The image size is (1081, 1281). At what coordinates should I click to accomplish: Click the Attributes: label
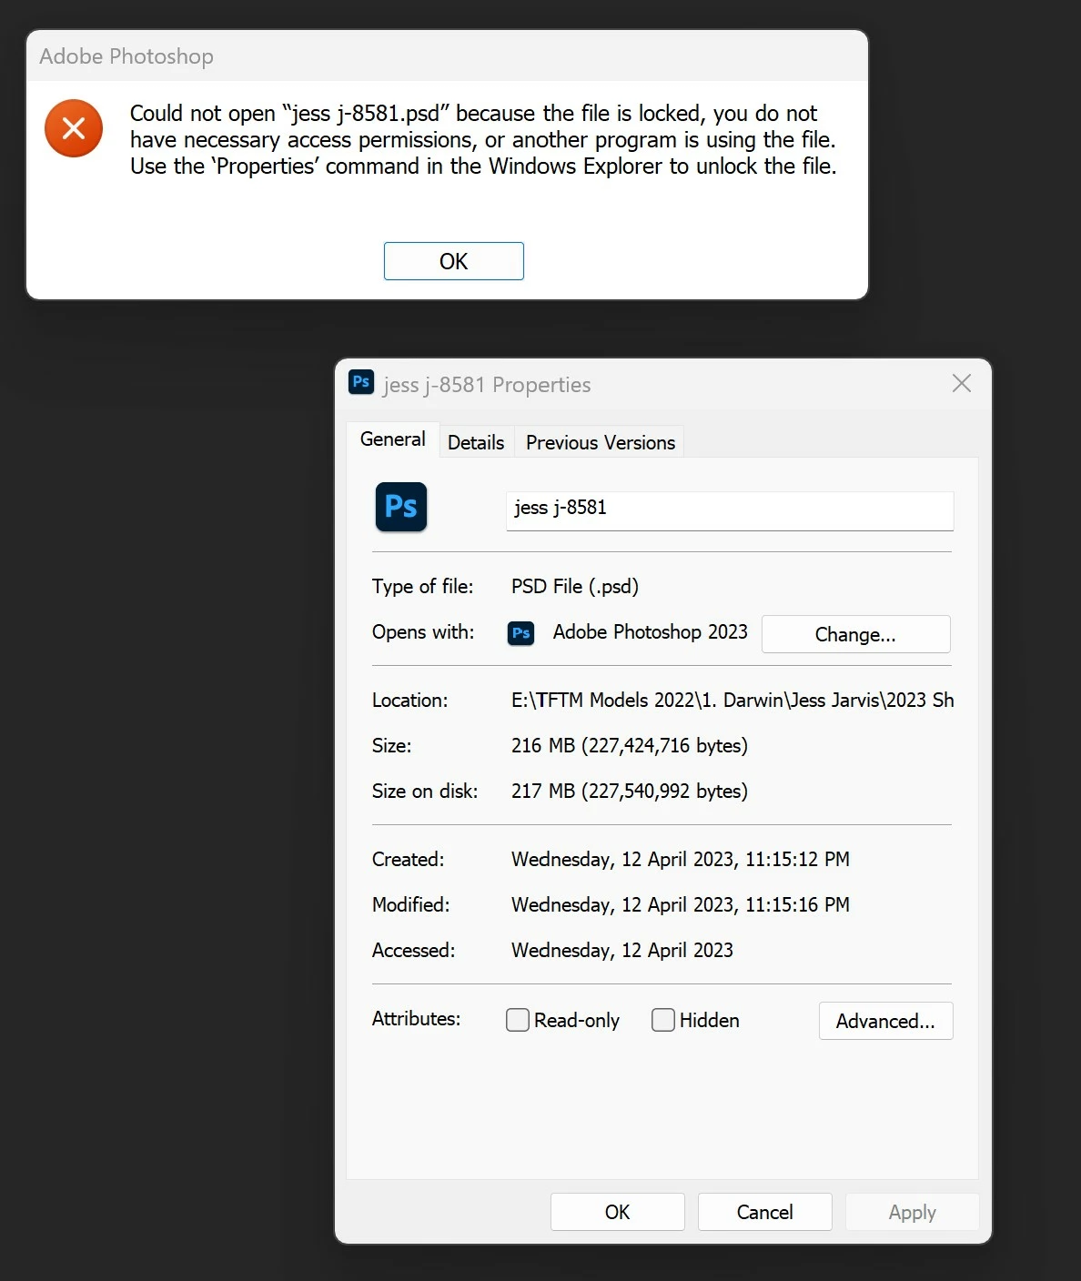417,1018
